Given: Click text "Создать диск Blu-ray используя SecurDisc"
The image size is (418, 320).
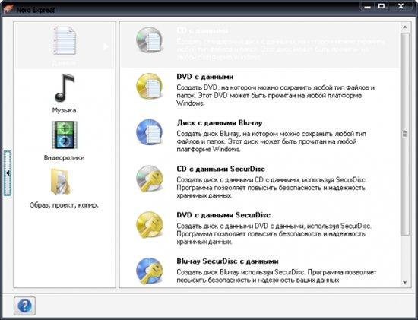Looking at the screenshot, I should (x=240, y=272).
